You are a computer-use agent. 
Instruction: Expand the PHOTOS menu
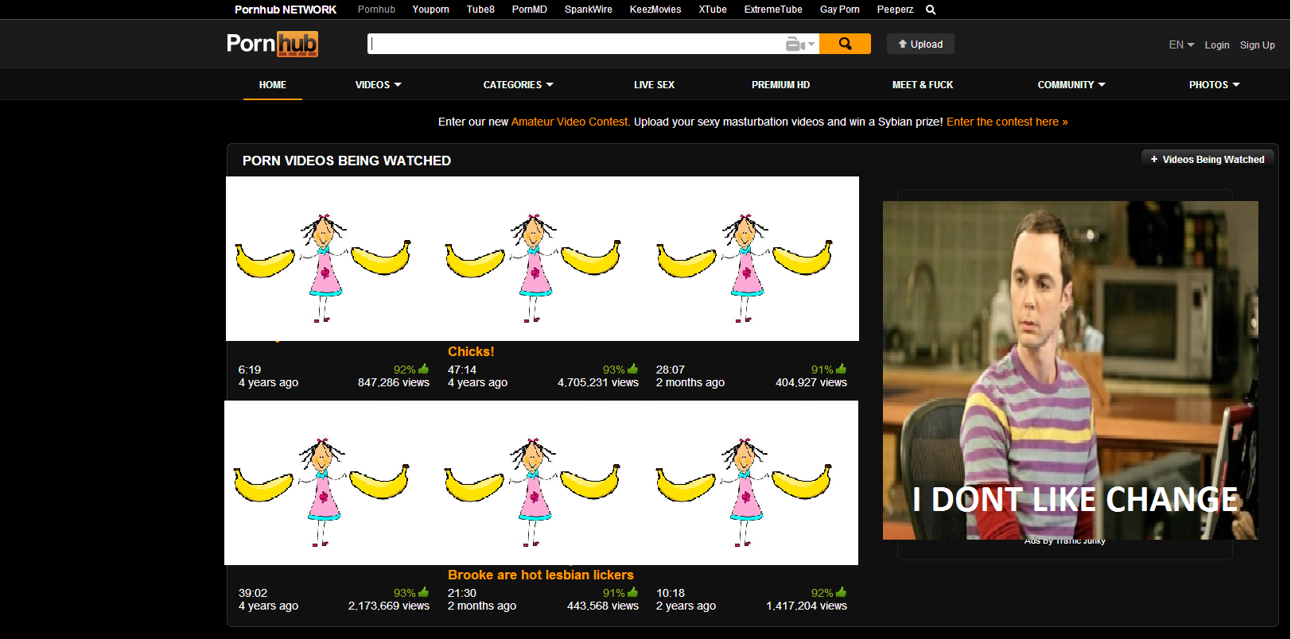pyautogui.click(x=1215, y=84)
